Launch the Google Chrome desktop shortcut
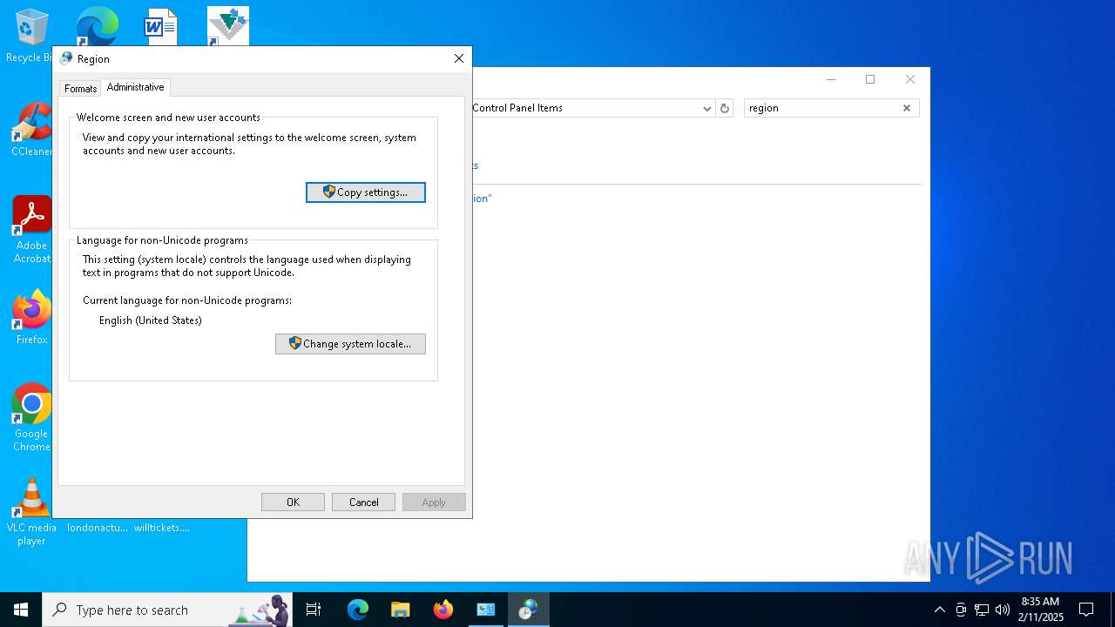Screen dimensions: 1115x627 point(31,418)
